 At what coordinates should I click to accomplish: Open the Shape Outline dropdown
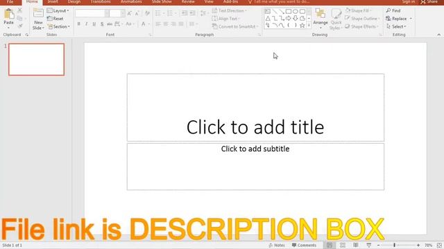coord(362,19)
